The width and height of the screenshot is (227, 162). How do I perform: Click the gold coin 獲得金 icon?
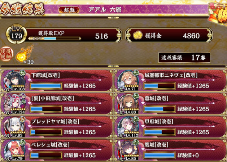[137, 35]
